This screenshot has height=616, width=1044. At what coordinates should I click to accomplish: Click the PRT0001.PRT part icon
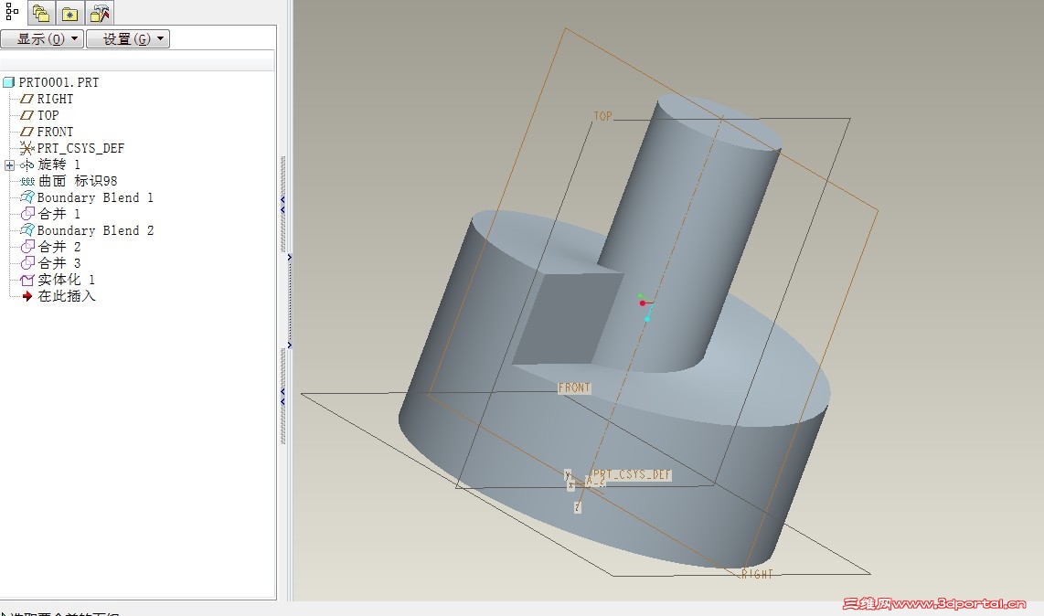(8, 82)
